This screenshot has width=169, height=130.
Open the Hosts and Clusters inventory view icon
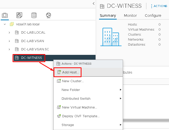click(x=5, y=15)
